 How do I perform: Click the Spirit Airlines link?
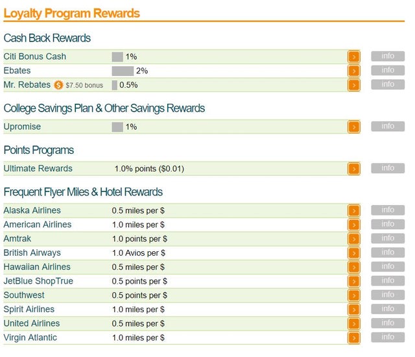pyautogui.click(x=29, y=309)
